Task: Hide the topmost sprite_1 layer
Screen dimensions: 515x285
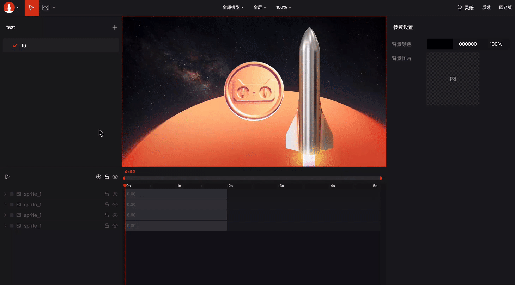Action: click(x=115, y=194)
